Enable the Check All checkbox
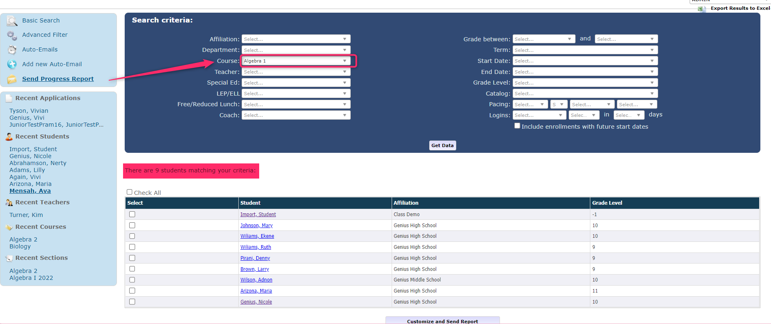Image resolution: width=771 pixels, height=324 pixels. pyautogui.click(x=130, y=192)
